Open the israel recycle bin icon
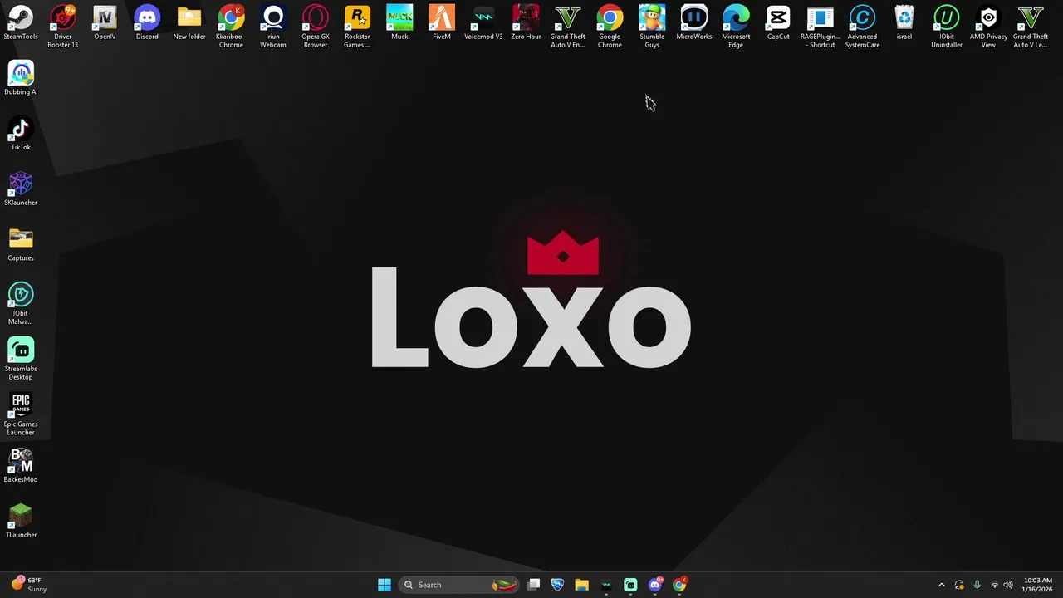 (x=904, y=23)
